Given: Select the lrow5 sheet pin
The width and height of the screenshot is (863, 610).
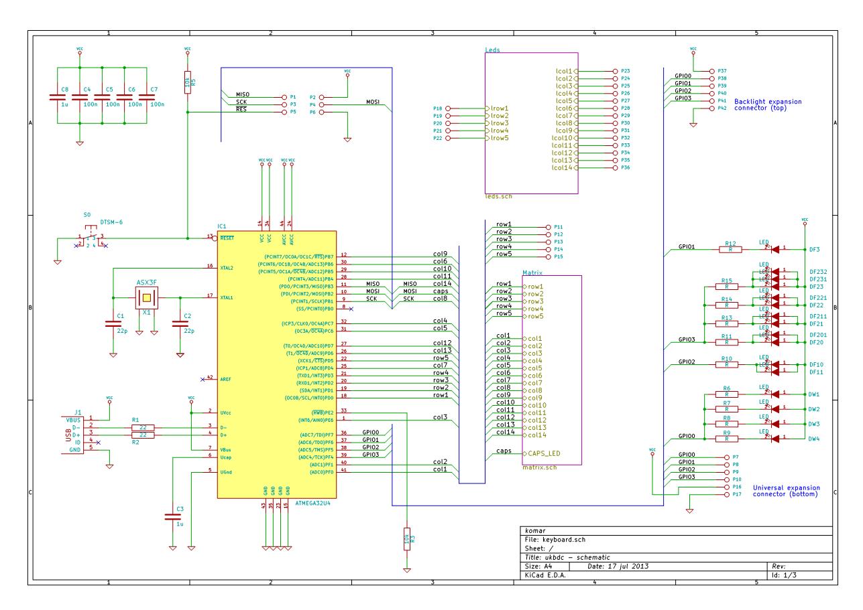Looking at the screenshot, I should coord(497,138).
